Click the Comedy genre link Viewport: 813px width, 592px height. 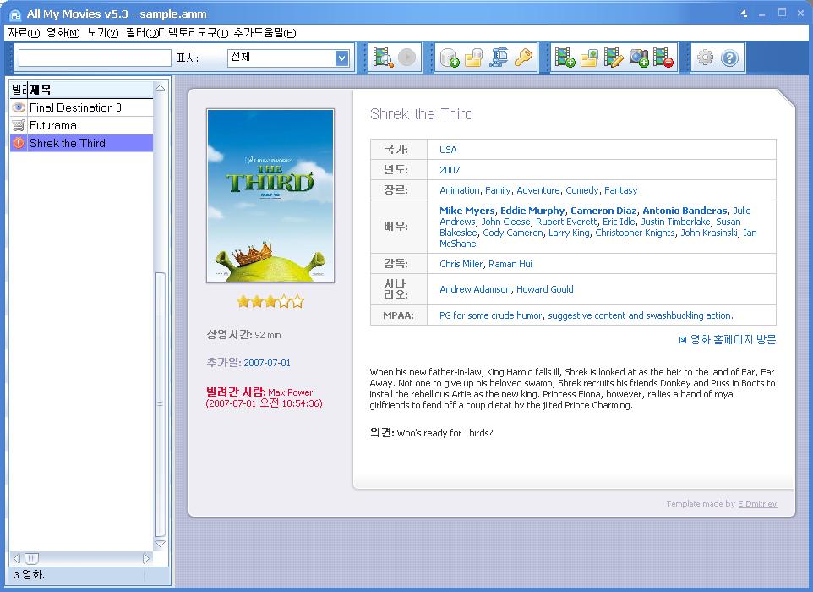click(581, 190)
